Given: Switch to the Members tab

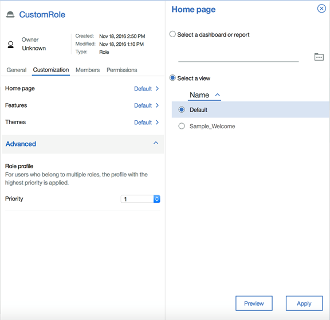Looking at the screenshot, I should click(x=88, y=70).
